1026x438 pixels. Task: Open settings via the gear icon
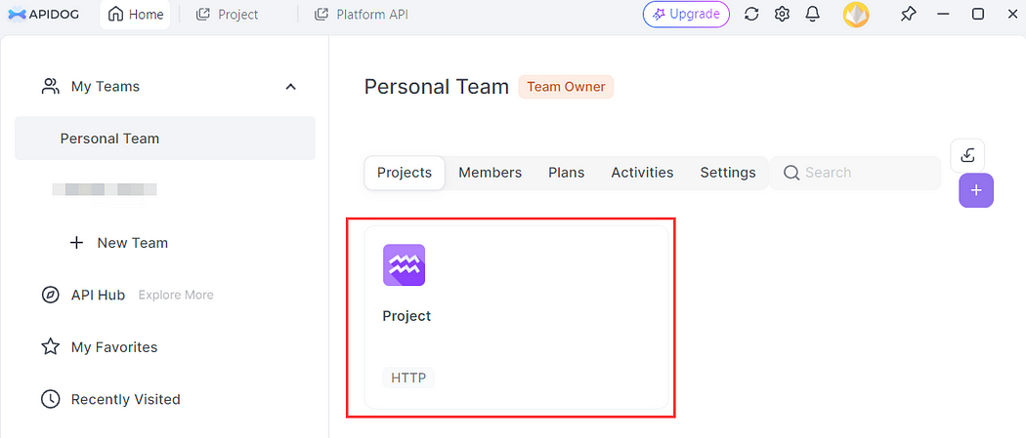tap(782, 15)
